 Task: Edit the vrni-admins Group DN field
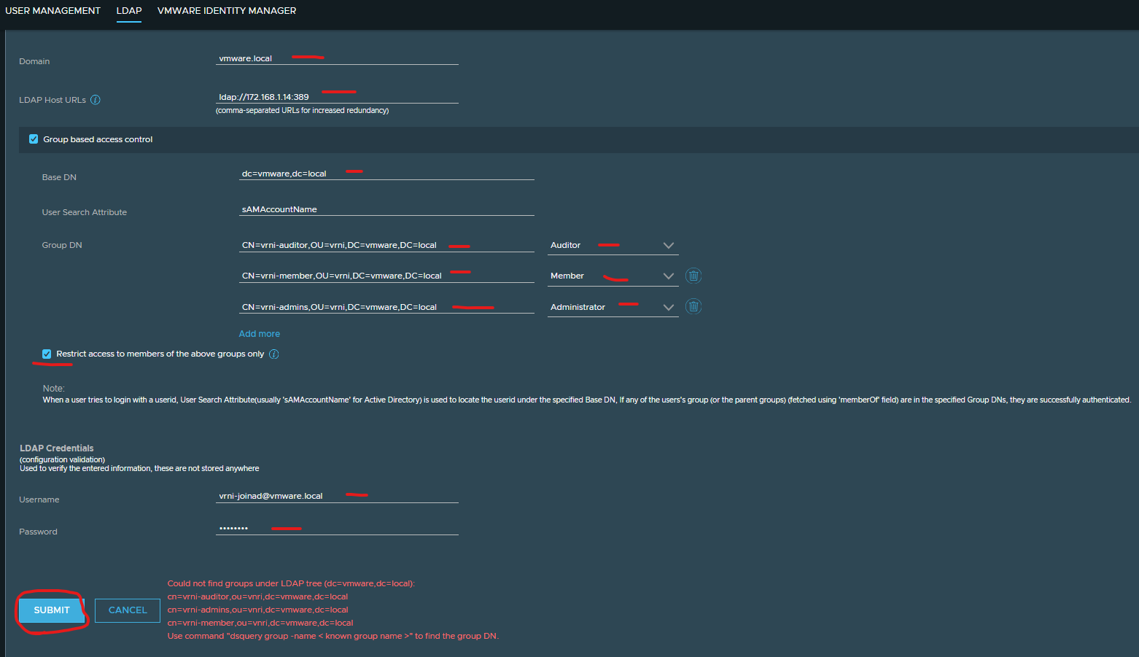point(386,307)
